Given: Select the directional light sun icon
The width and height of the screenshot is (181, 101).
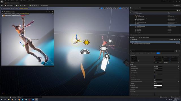Looking at the screenshot, I should point(107,56).
